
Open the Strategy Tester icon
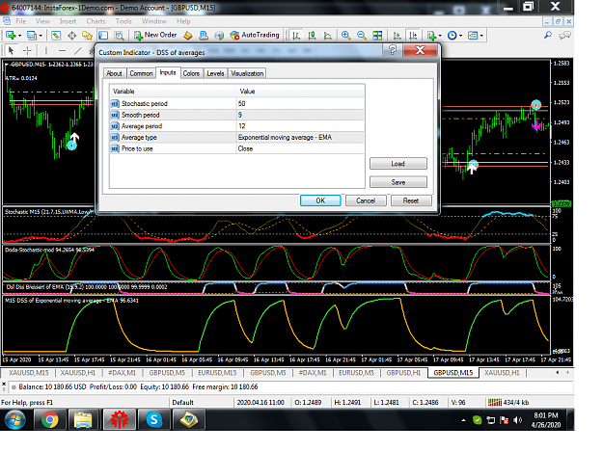tap(120, 36)
